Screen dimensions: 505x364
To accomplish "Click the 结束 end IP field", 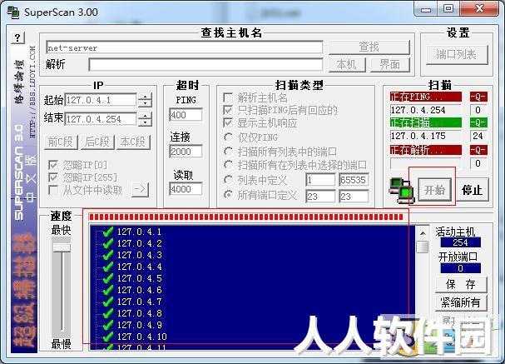I will coord(101,119).
